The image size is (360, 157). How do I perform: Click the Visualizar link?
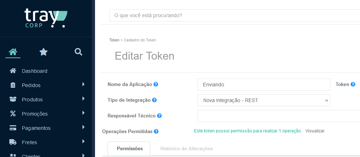click(315, 131)
